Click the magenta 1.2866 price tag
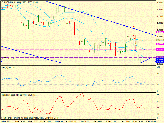The image size is (164, 123). tap(160, 32)
